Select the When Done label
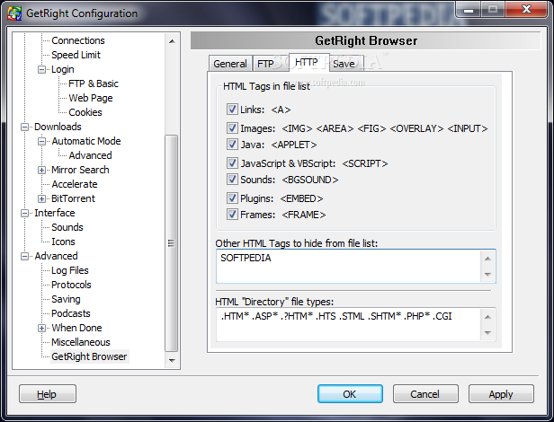554x422 pixels. click(76, 328)
